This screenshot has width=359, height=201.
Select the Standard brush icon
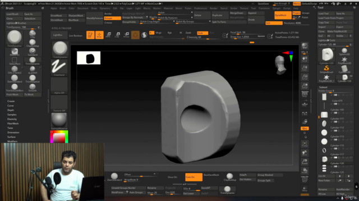[x=33, y=52]
